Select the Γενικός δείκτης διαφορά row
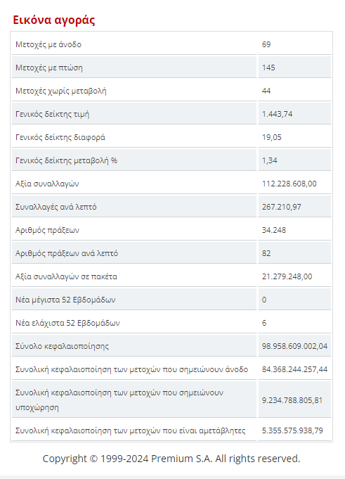The width and height of the screenshot is (345, 479). coord(171,137)
